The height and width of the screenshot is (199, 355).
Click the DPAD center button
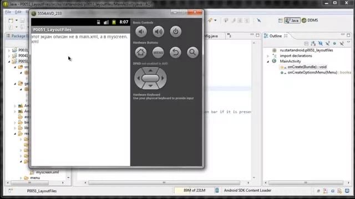point(150,78)
